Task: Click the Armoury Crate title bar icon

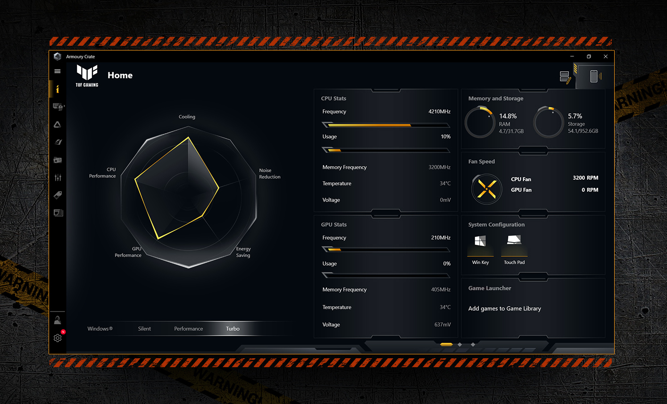Action: (58, 57)
